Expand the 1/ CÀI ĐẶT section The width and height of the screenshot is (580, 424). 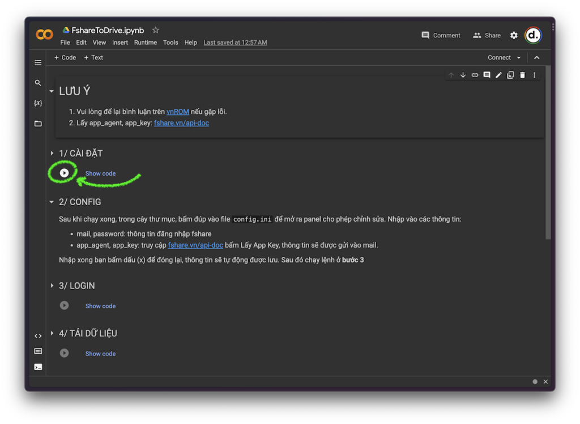click(x=52, y=153)
